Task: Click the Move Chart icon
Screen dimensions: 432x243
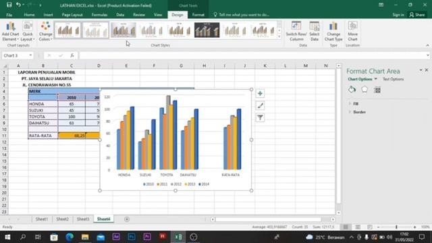Action: (x=352, y=32)
